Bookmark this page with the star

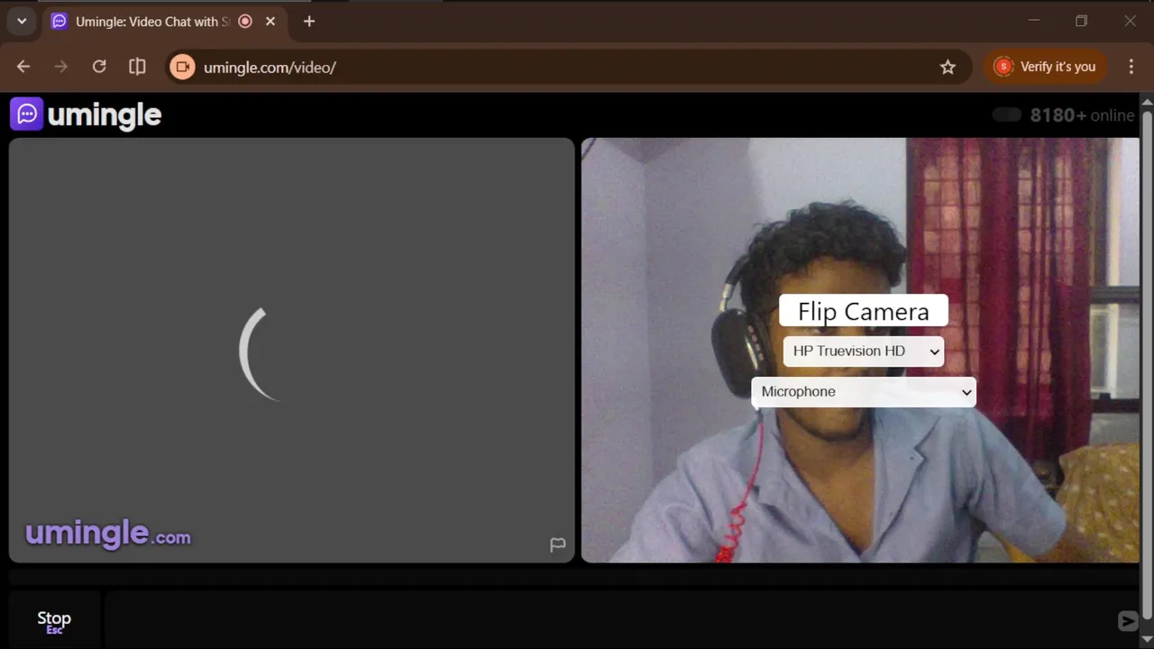tap(948, 67)
